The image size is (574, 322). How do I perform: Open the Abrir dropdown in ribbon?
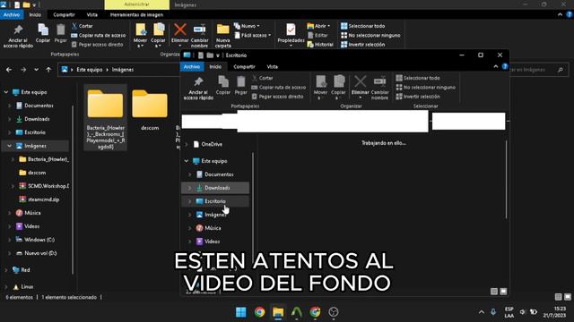tap(319, 26)
